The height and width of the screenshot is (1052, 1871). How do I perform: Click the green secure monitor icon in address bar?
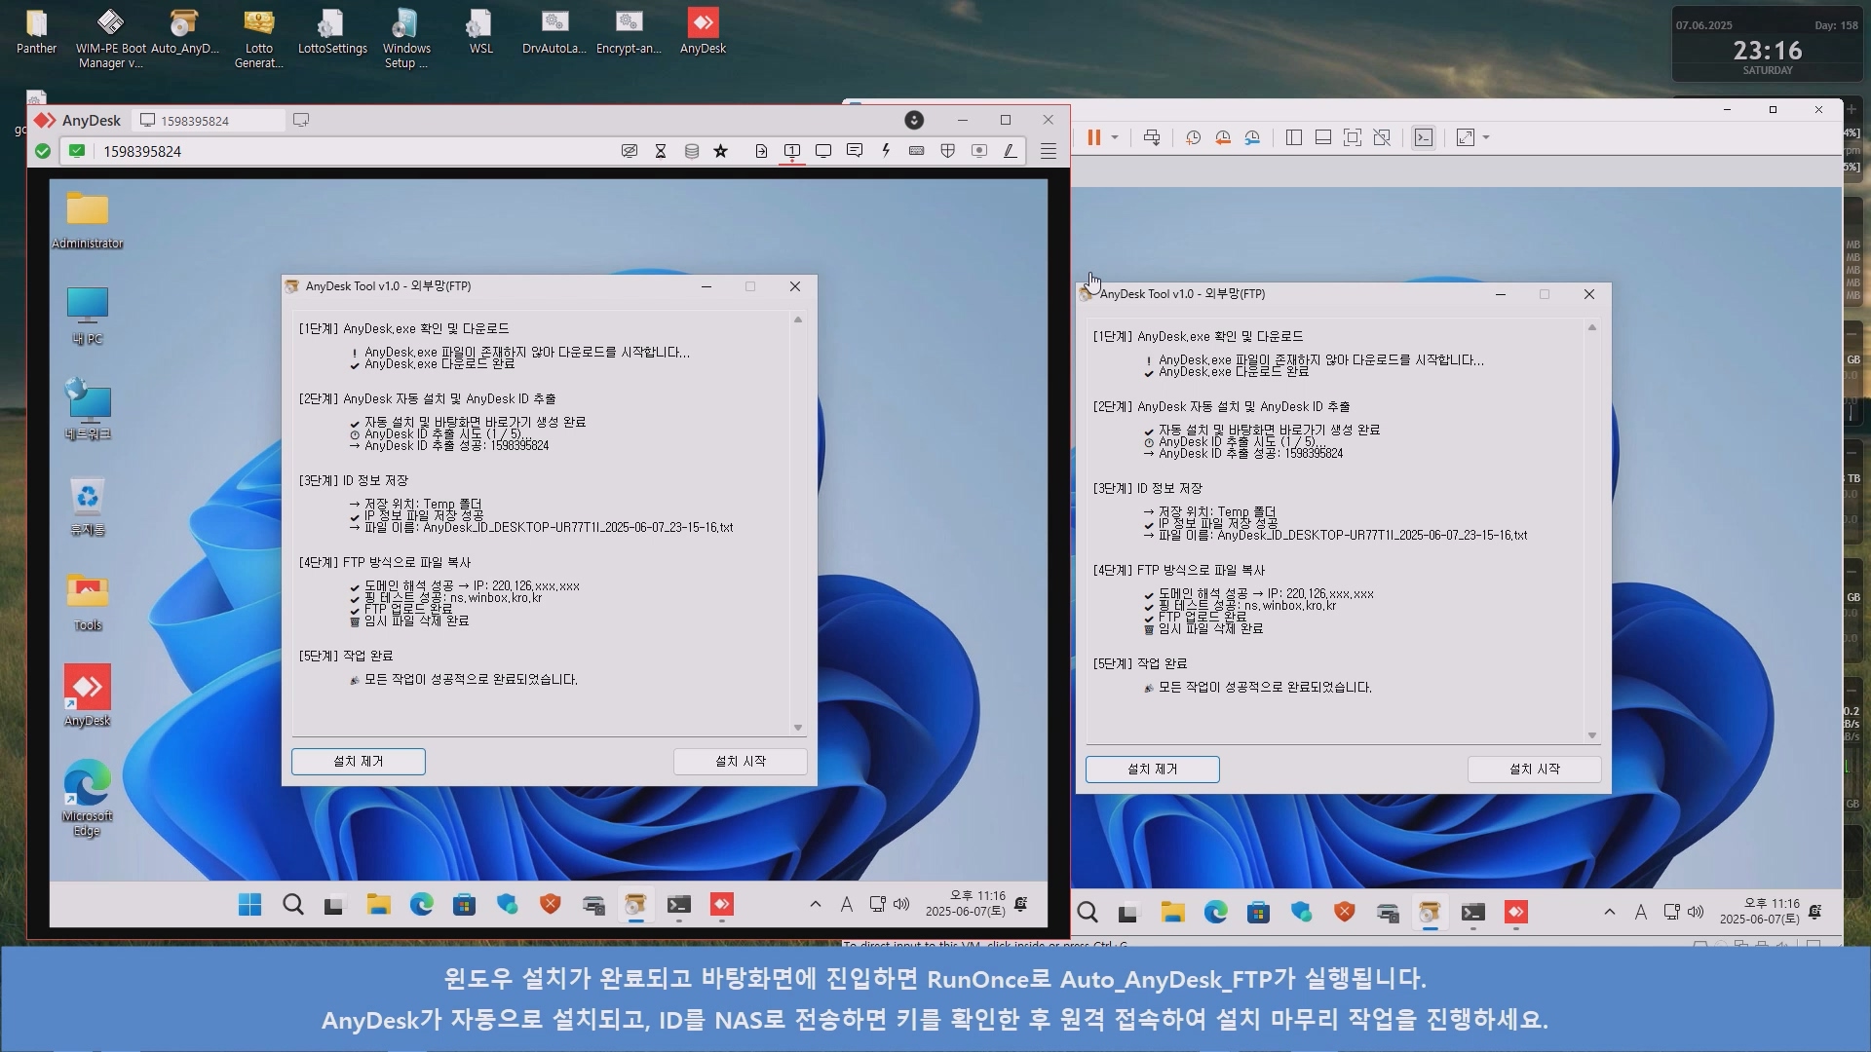77,151
